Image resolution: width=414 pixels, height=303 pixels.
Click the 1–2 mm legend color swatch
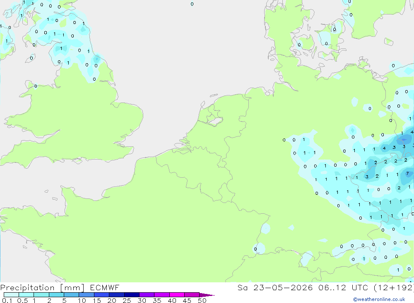click(41, 295)
